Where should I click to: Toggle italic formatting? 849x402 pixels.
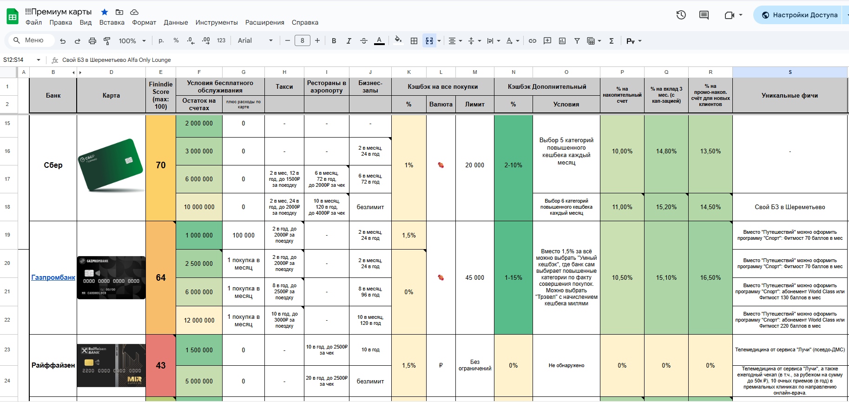click(x=349, y=41)
